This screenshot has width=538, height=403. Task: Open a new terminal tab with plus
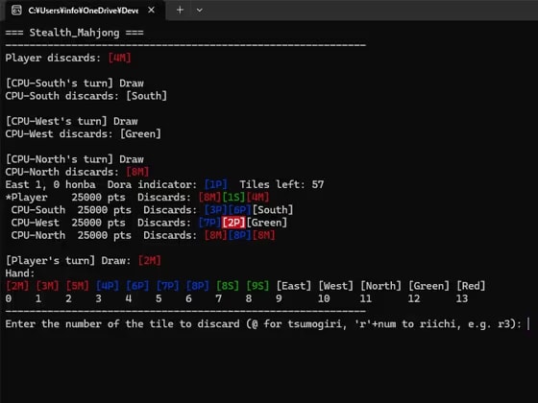coord(180,11)
